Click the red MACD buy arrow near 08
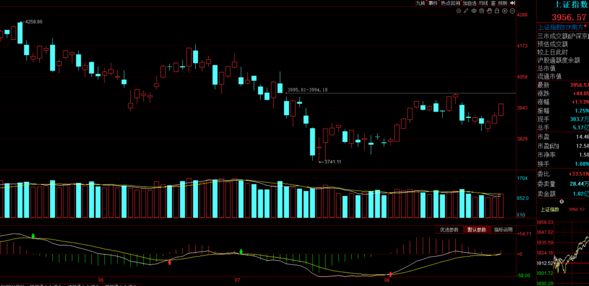Image resolution: width=589 pixels, height=286 pixels. tap(390, 275)
